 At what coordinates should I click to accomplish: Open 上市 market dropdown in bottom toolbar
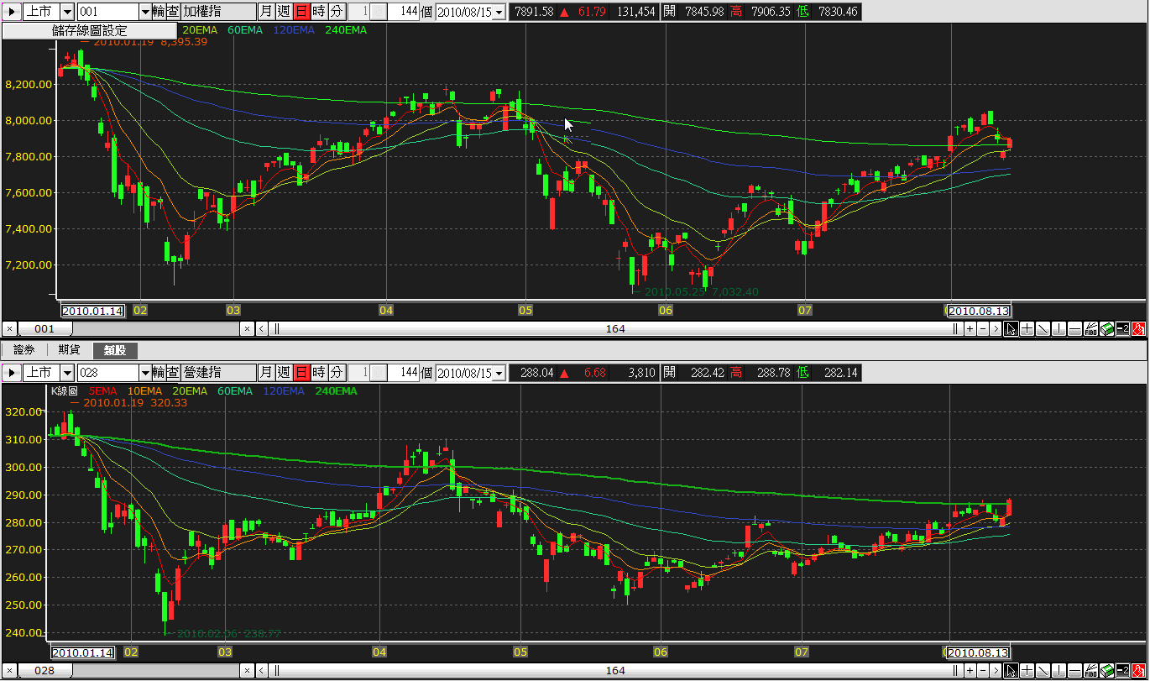pos(68,372)
